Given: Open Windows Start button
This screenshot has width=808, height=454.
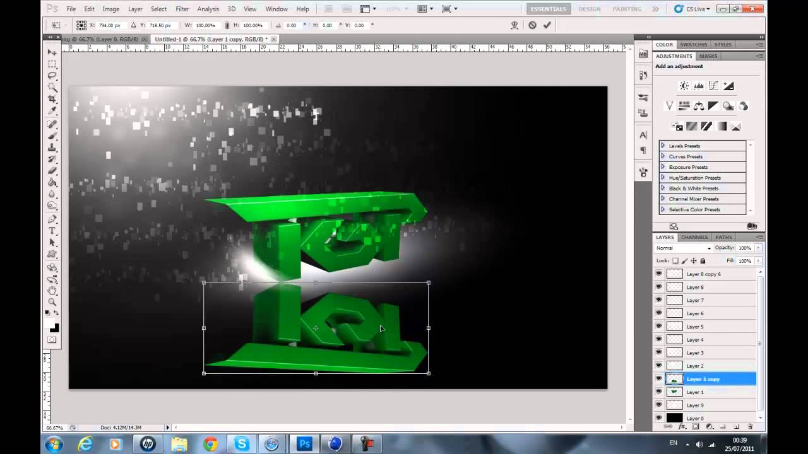Looking at the screenshot, I should tap(54, 444).
